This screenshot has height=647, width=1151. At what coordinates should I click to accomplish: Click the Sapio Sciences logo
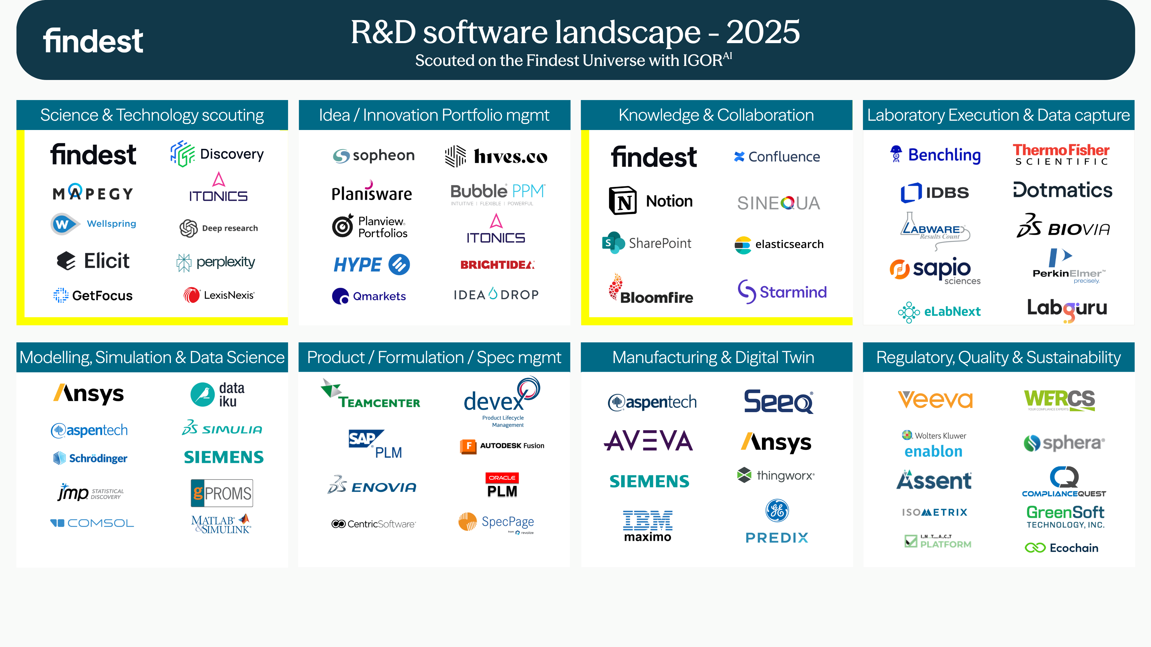click(x=935, y=270)
